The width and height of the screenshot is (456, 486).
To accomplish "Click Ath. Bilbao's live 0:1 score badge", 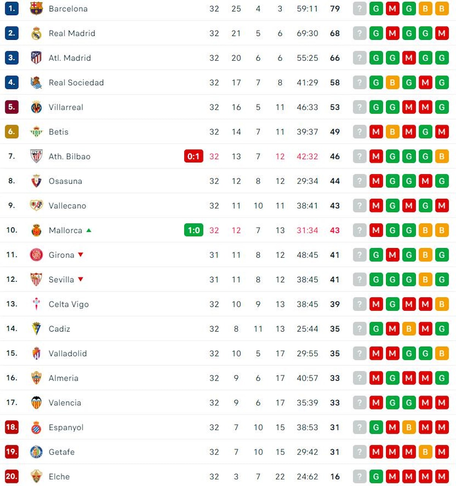I will point(193,156).
